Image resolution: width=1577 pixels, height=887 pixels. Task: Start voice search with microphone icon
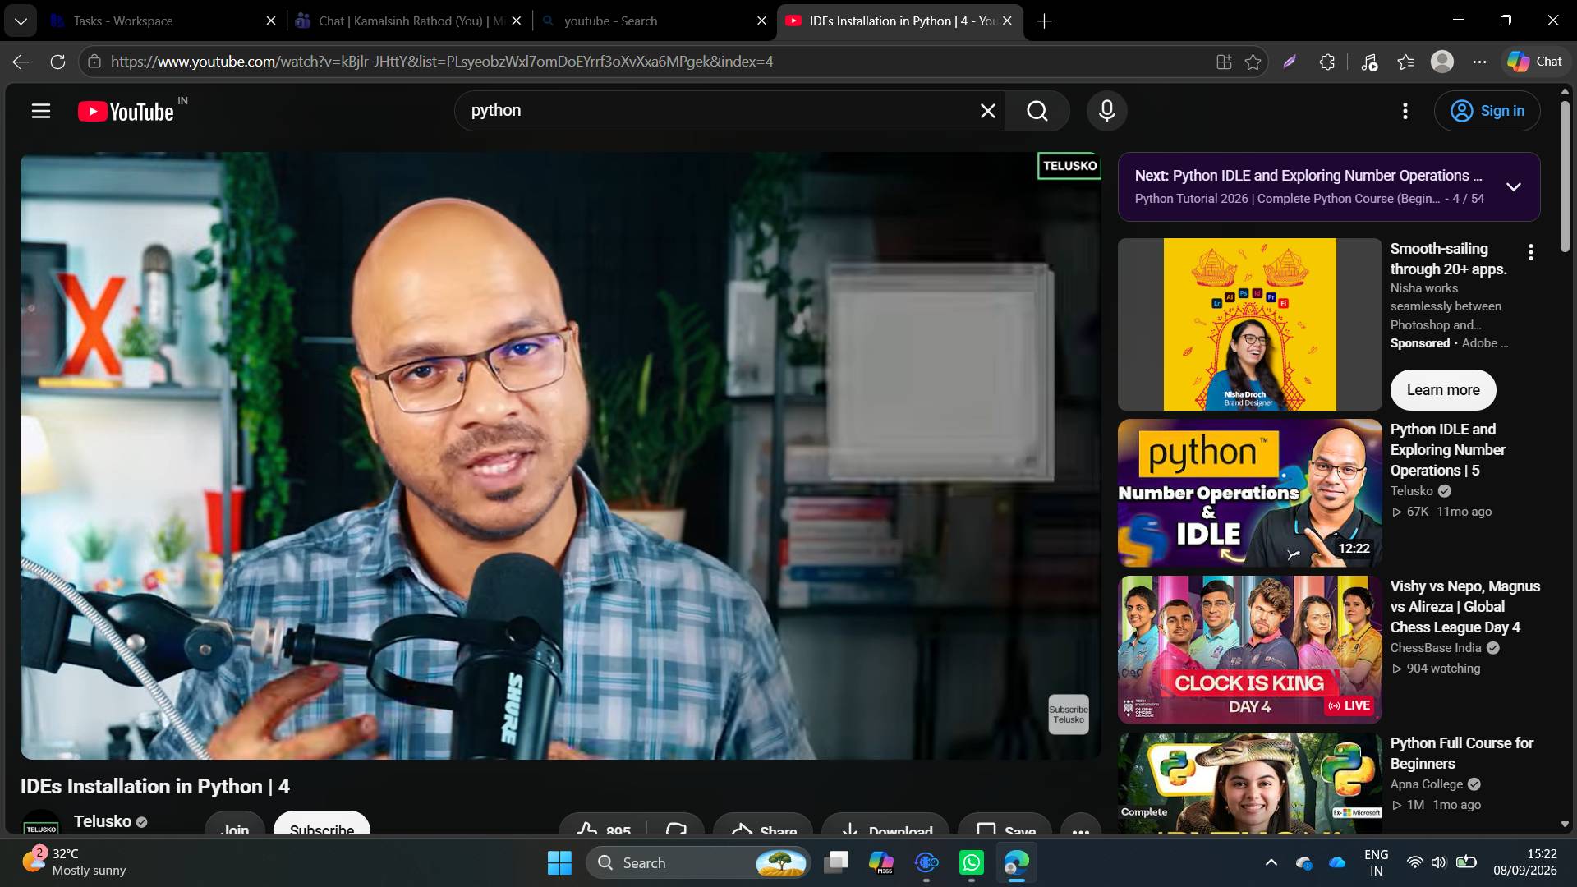(x=1107, y=111)
